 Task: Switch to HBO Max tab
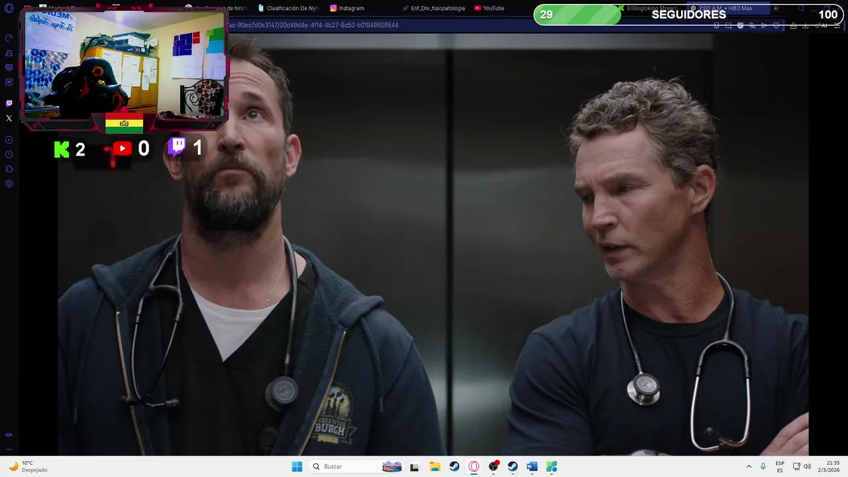[727, 8]
